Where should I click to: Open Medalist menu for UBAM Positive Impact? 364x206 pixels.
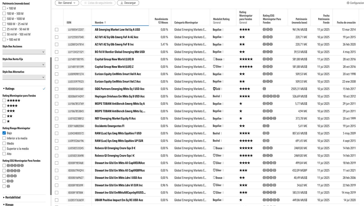click(x=223, y=200)
